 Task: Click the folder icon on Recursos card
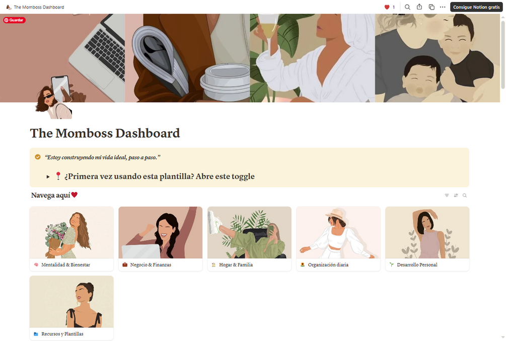pyautogui.click(x=36, y=334)
